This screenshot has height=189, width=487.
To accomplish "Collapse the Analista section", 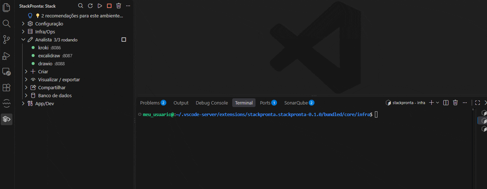I will [x=23, y=40].
